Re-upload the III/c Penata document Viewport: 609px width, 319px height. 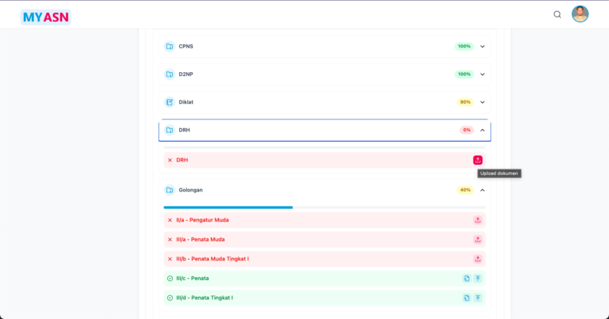pyautogui.click(x=477, y=279)
